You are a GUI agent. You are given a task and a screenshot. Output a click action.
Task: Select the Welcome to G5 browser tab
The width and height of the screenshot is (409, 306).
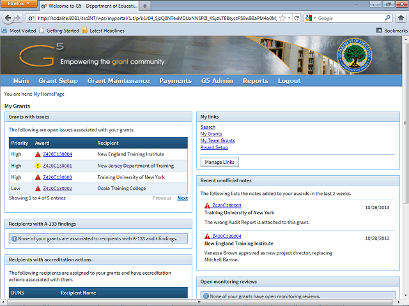(x=89, y=6)
